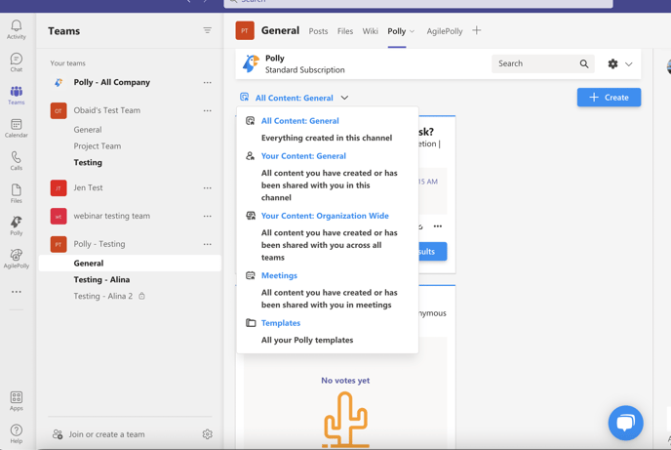Viewport: 671px width, 450px height.
Task: Open the Testing channel
Action: click(88, 162)
